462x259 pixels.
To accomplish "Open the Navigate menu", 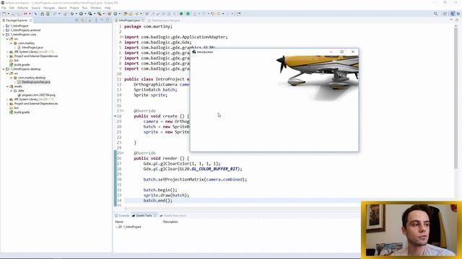I will click(49, 8).
